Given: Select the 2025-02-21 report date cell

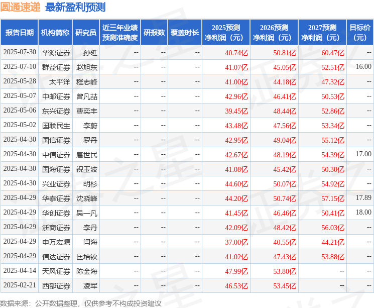Looking at the screenshot, I should [20, 285].
